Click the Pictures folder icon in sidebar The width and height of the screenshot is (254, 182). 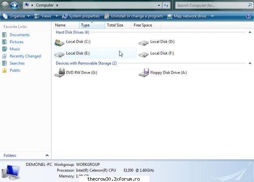(4, 42)
